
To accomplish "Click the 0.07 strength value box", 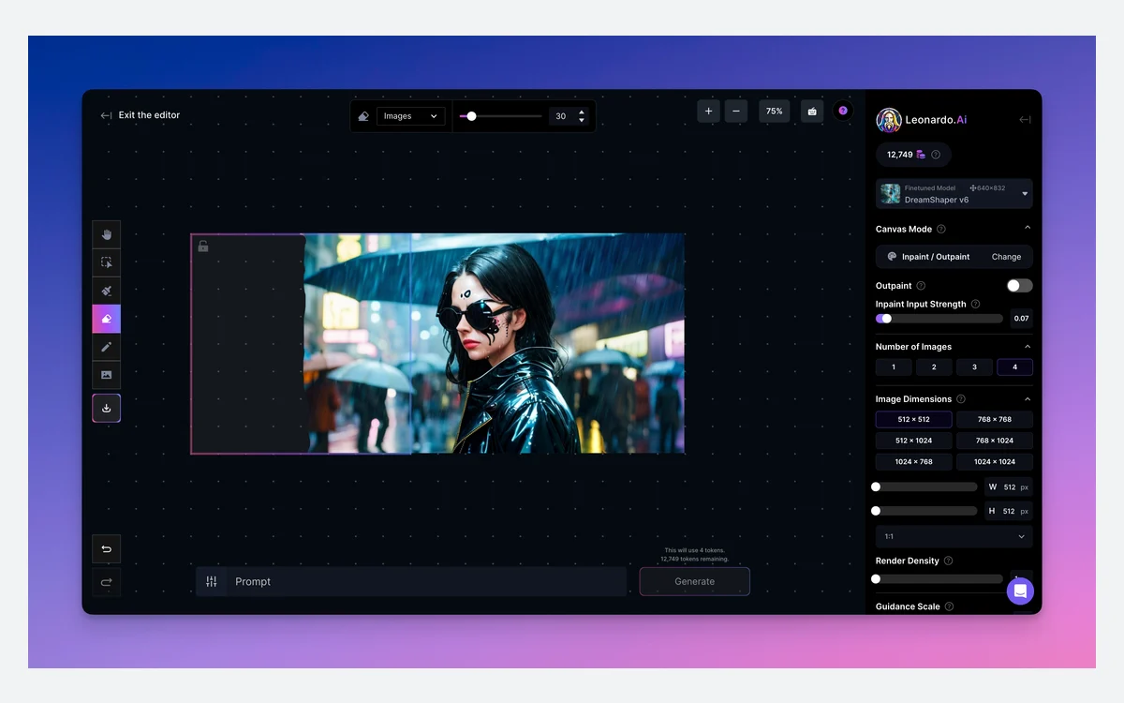I will 1021,319.
